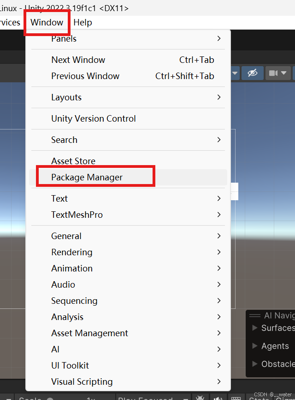Screen dimensions: 295x400
Task: Click the AI Navigation overlay header handle
Action: (x=255, y=315)
